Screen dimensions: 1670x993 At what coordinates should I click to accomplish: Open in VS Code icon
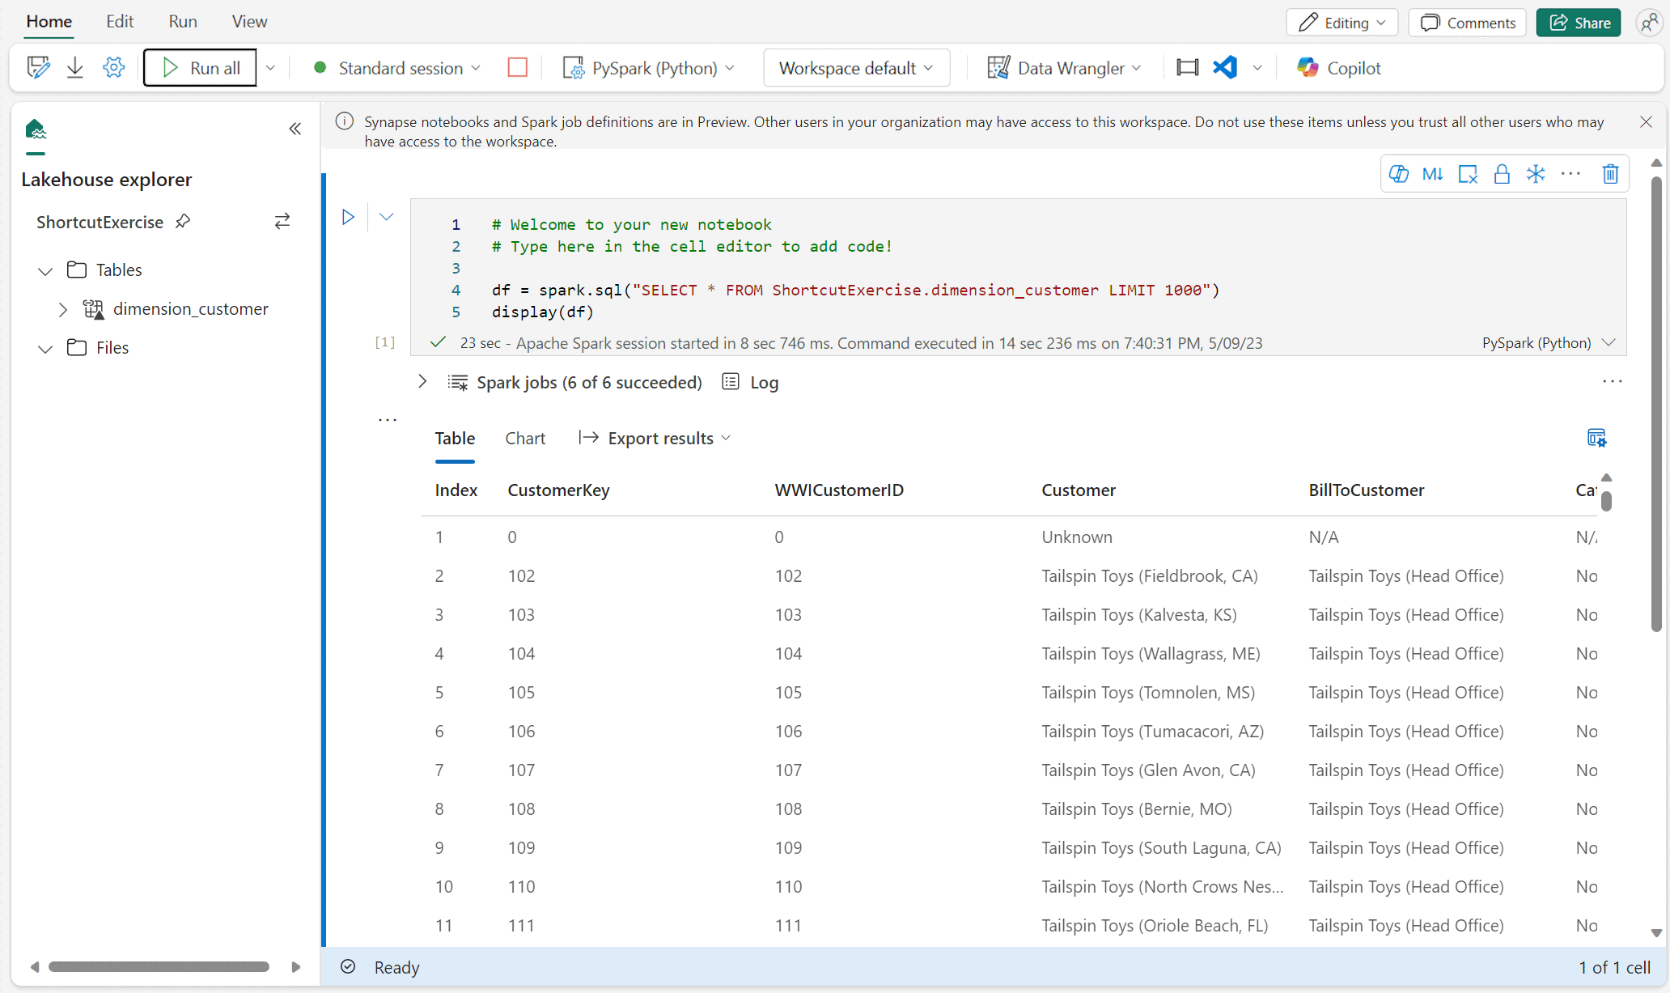1225,67
